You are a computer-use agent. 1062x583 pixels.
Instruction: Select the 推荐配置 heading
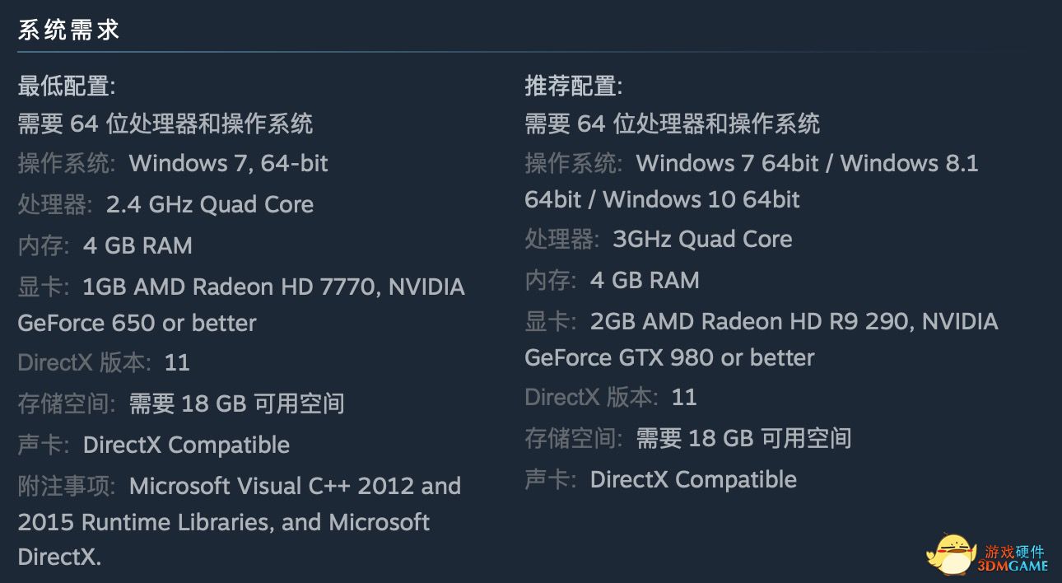point(574,85)
